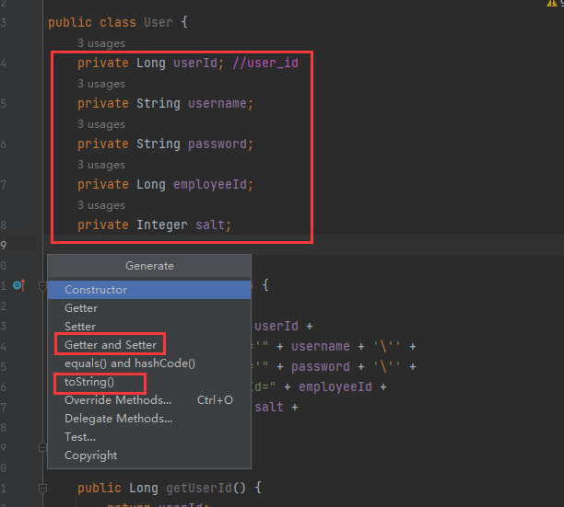Open Delegate Methods... from Generate menu
Screen dimensions: 564x507
click(x=118, y=419)
